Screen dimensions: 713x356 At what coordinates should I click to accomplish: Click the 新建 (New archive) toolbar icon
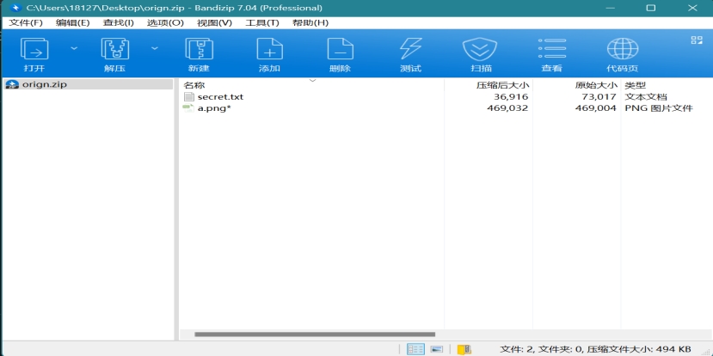[199, 53]
